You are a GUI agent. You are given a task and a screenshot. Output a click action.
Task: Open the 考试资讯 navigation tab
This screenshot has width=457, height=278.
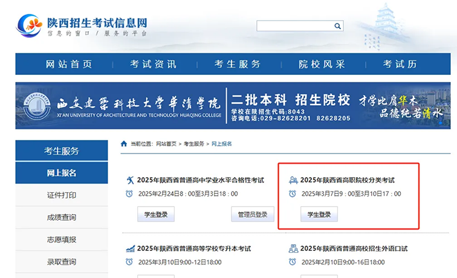pyautogui.click(x=153, y=64)
